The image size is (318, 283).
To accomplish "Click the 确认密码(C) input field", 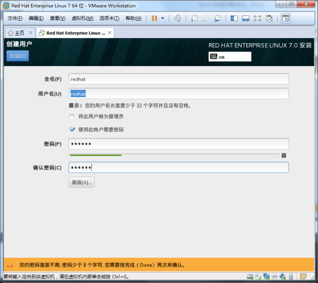I will pyautogui.click(x=179, y=167).
